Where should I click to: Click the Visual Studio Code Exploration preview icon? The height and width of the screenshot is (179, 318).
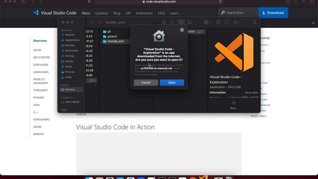(234, 52)
